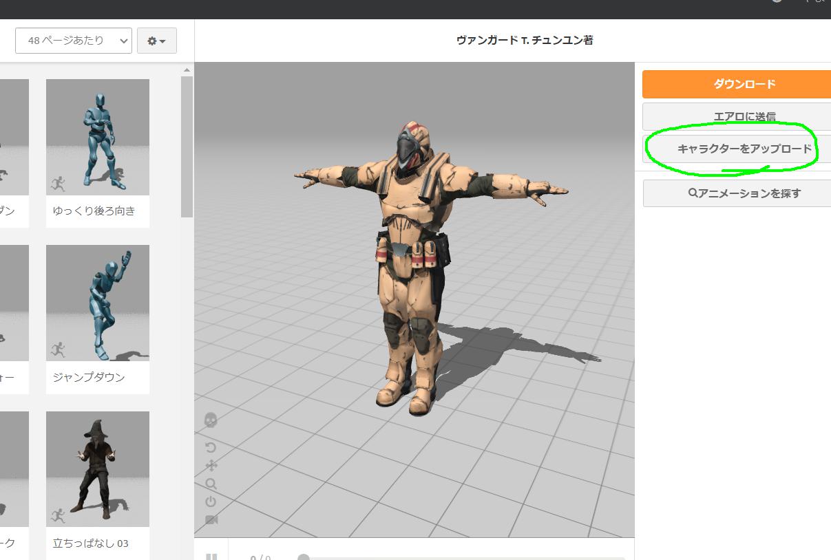Click the animation timeline slider handle

(x=304, y=557)
